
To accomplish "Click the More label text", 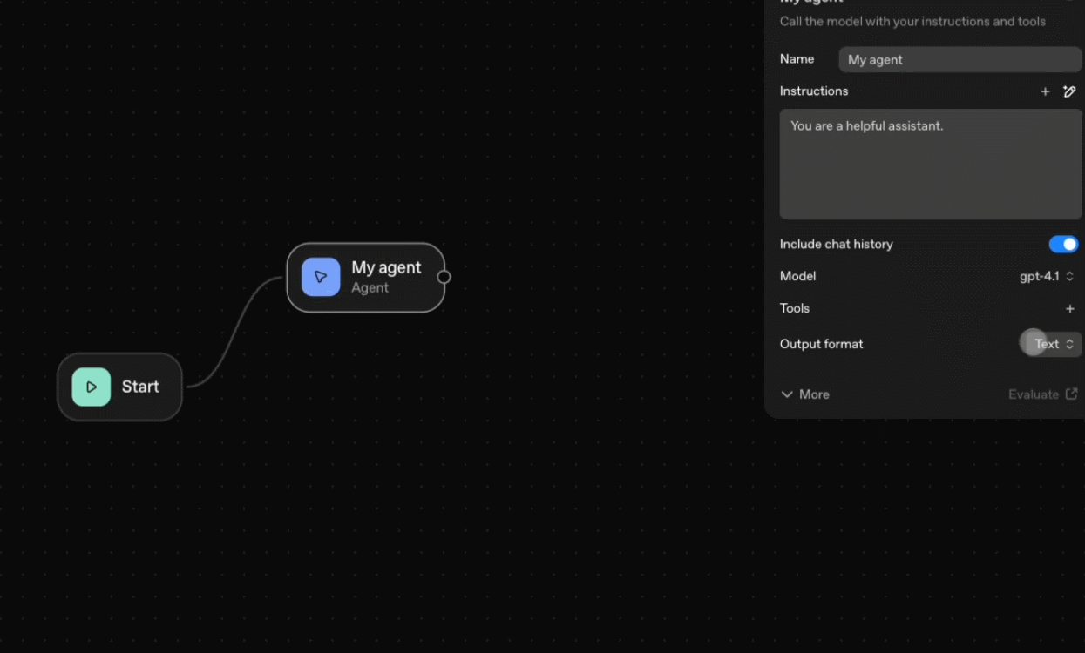I will (x=814, y=394).
